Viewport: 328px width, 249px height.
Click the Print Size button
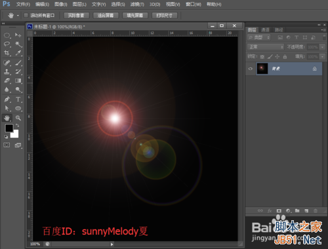164,16
